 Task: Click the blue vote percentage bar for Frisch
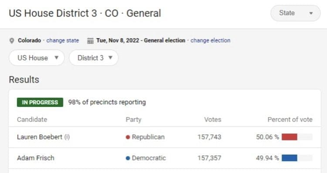[289, 158]
